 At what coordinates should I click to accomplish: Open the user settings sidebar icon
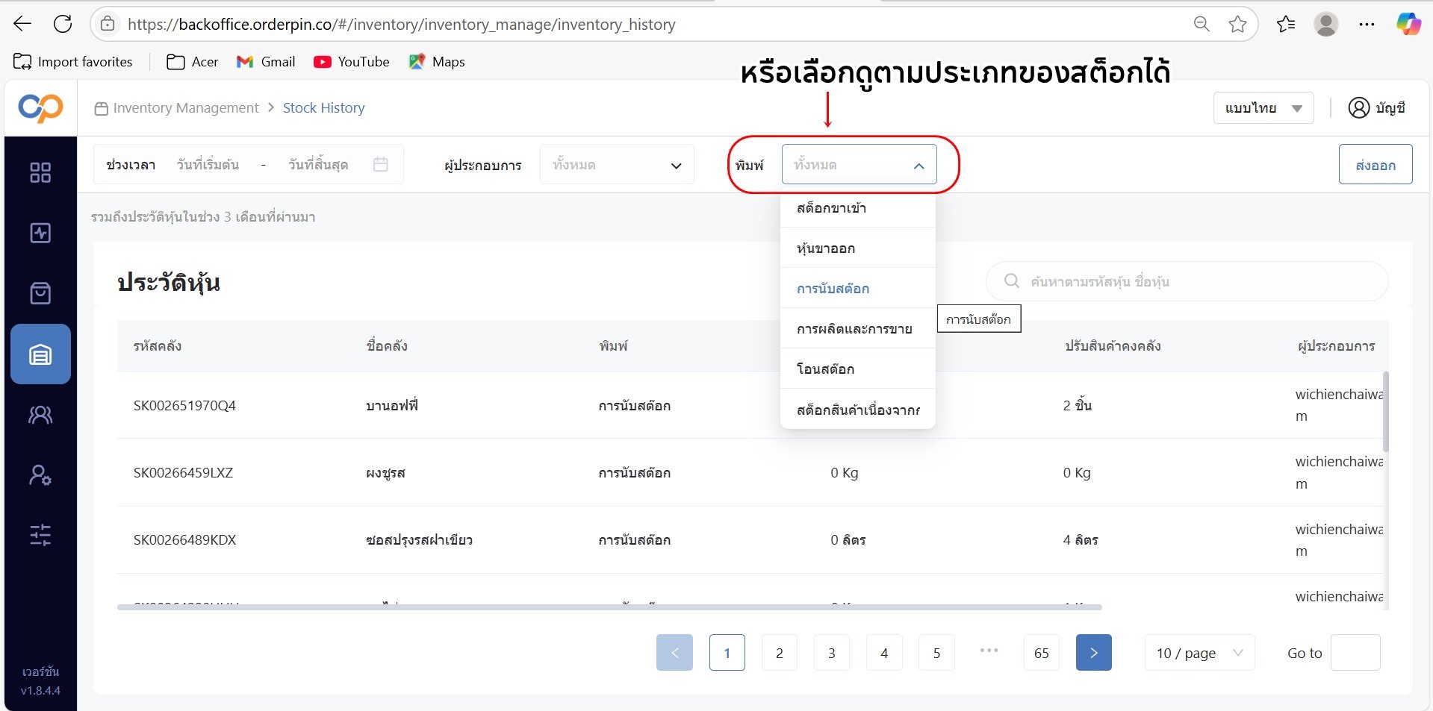(40, 474)
